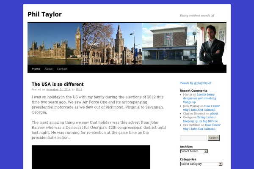The image size is (254, 169).
Task: Open About page in navigation bar
Action: coord(49,69)
